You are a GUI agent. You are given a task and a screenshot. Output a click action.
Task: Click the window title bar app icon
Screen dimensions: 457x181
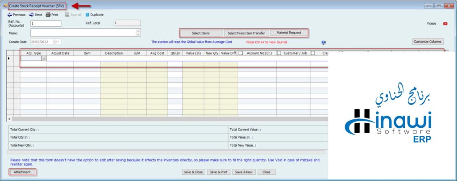point(4,5)
